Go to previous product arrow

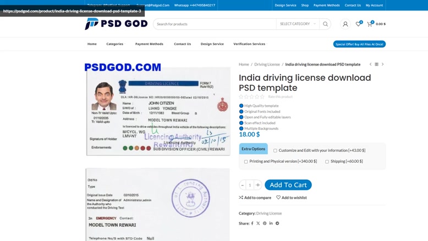(x=370, y=64)
